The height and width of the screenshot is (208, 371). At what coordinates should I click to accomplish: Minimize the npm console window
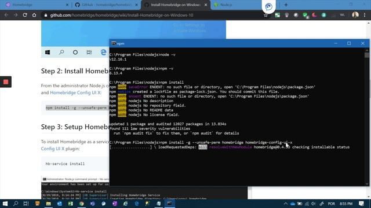pyautogui.click(x=336, y=43)
